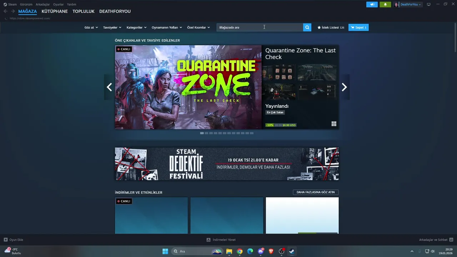Select the last carousel page dot
This screenshot has width=457, height=257.
point(252,133)
